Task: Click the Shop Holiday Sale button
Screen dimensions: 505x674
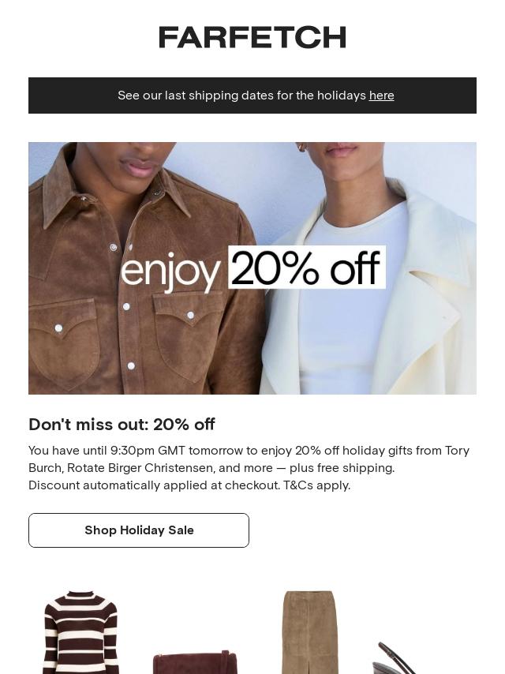Action: point(139,530)
